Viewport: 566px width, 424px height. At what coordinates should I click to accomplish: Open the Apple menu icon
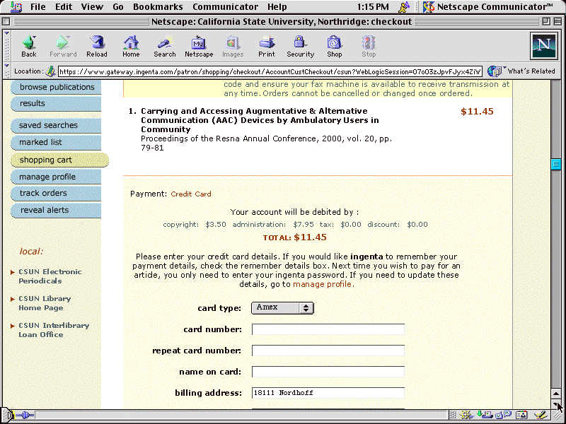(16, 6)
